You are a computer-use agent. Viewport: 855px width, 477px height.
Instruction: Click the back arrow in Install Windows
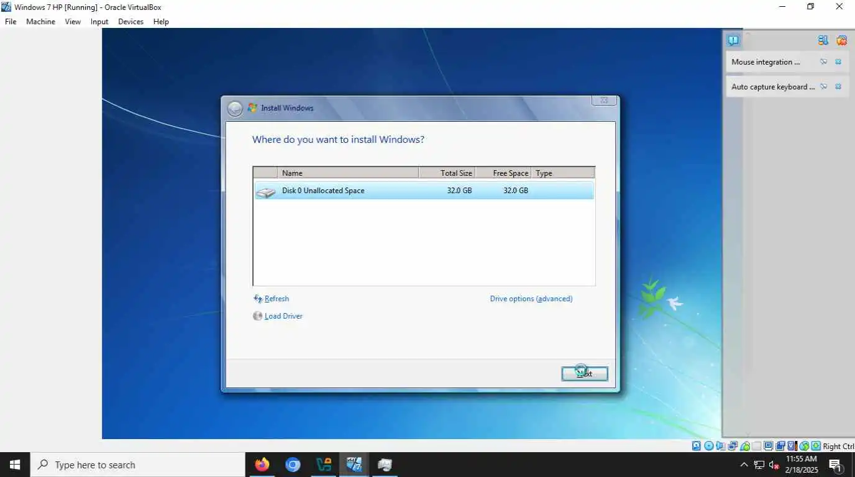tap(235, 109)
